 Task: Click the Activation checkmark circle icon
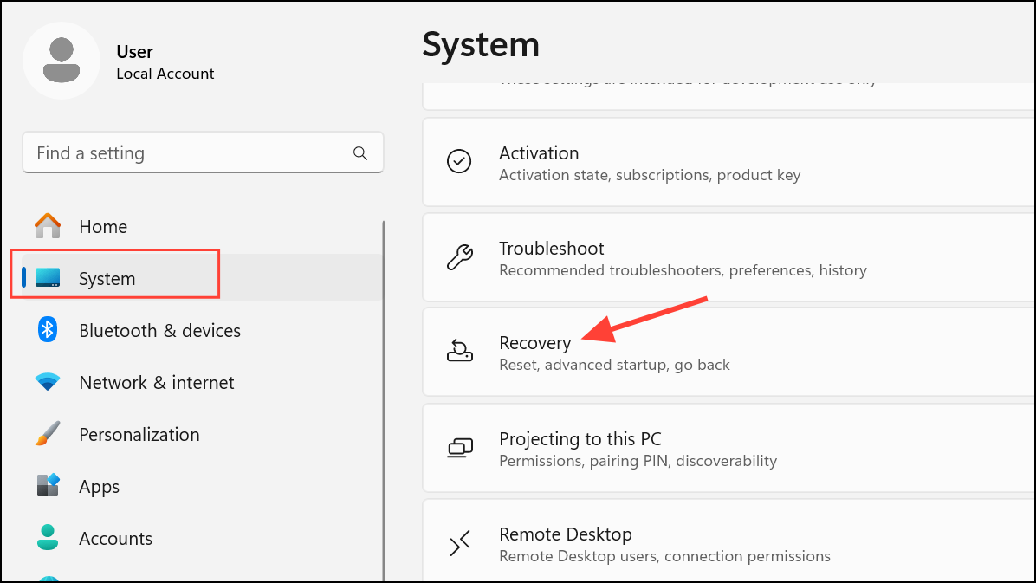click(x=459, y=161)
